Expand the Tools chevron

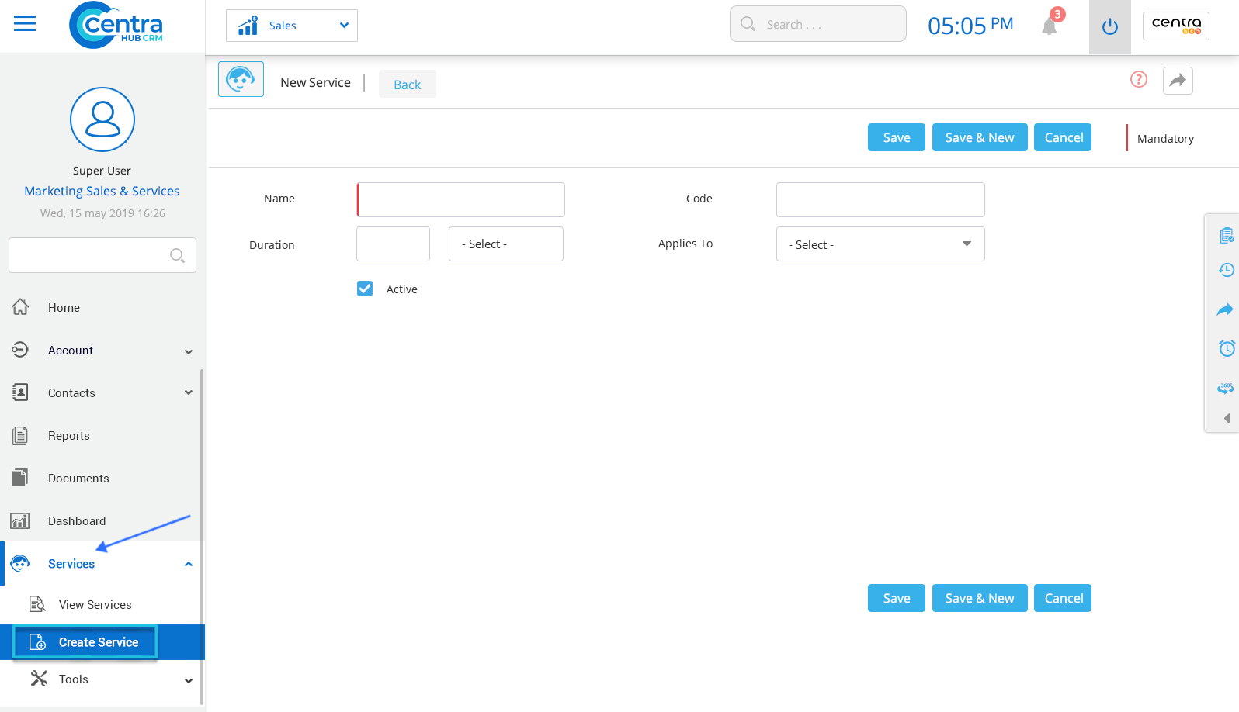point(189,681)
